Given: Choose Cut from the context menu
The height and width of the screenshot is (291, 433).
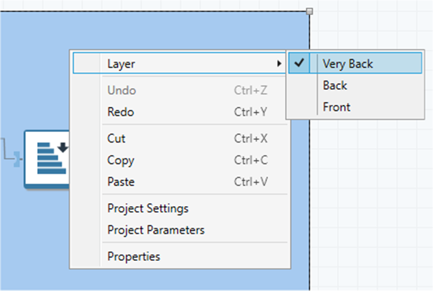Looking at the screenshot, I should click(116, 138).
